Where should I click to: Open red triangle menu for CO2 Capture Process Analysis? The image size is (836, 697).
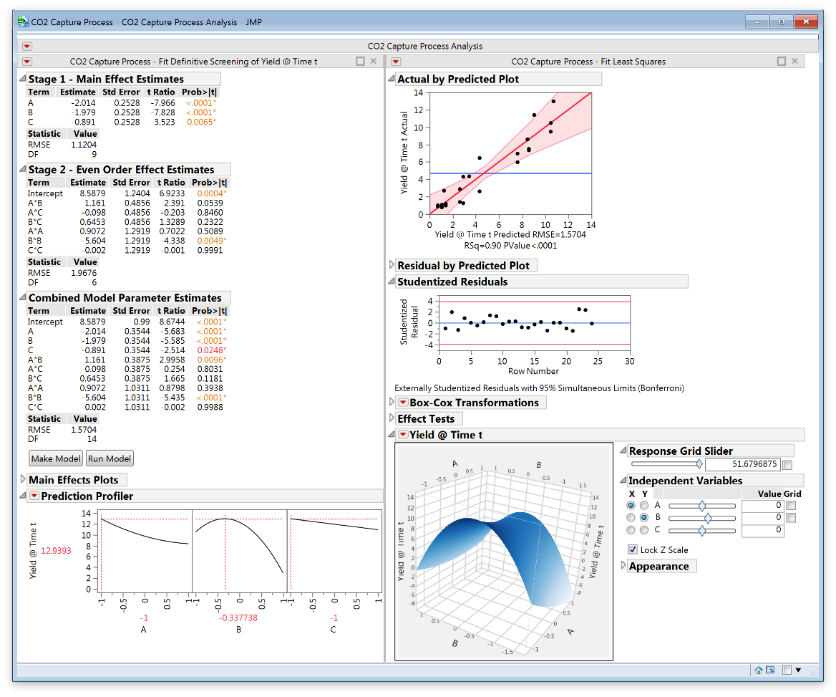pyautogui.click(x=27, y=47)
